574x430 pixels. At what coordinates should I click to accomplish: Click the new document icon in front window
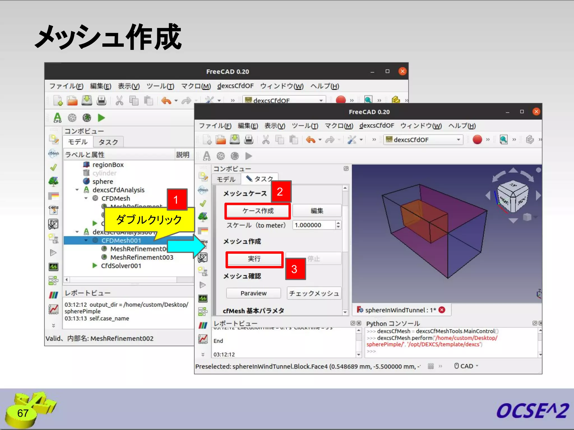point(207,139)
